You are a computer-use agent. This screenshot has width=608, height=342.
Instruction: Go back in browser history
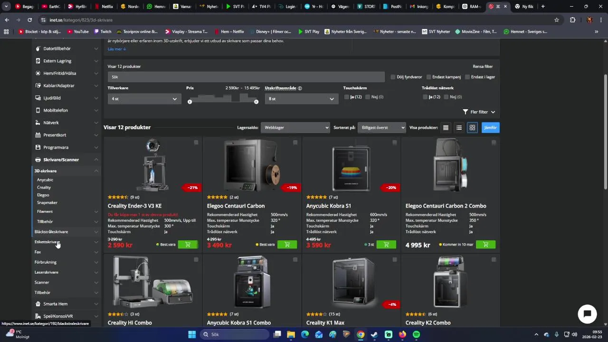pos(7,20)
